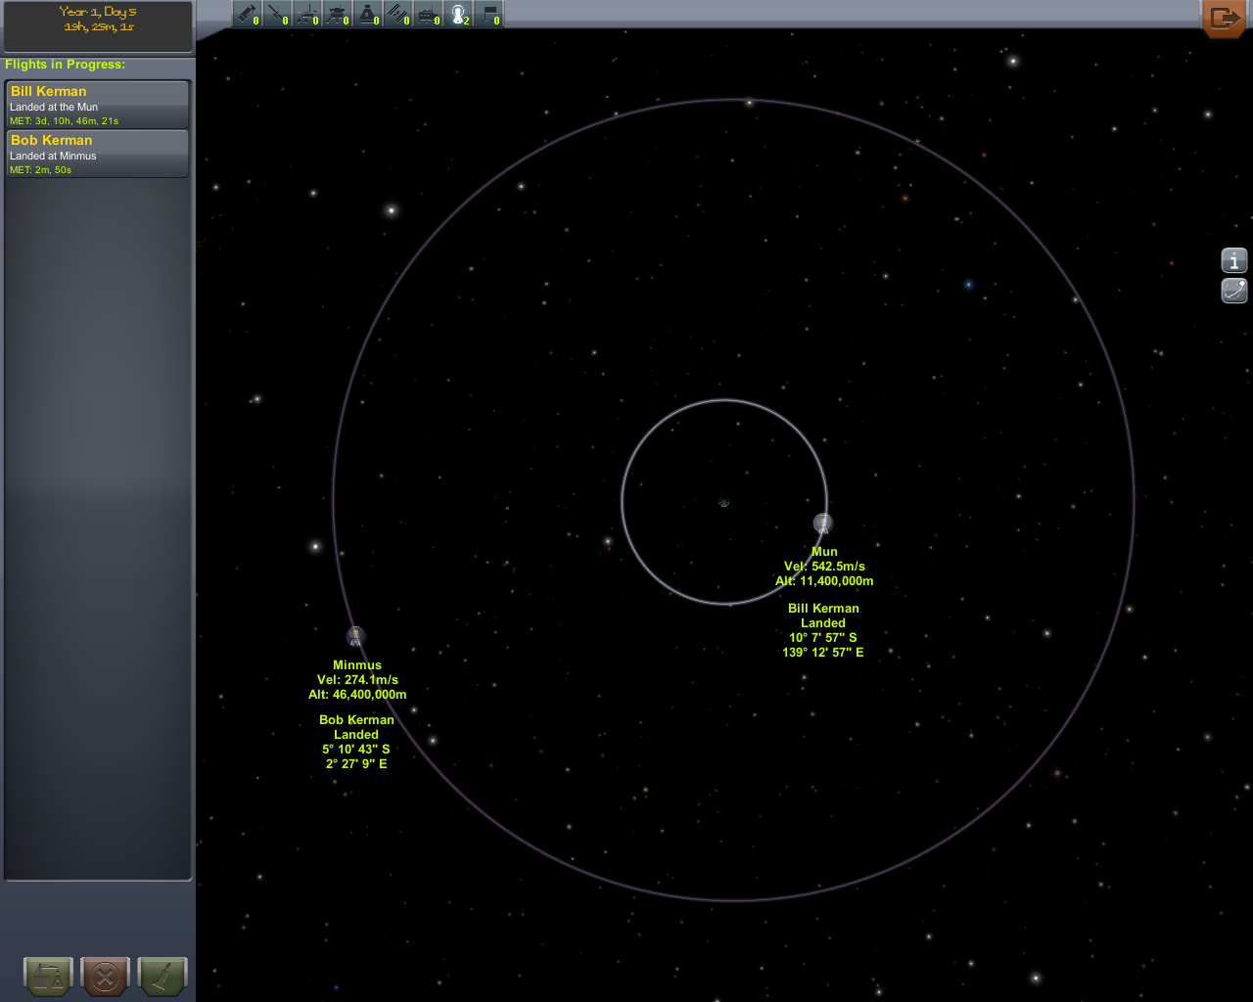Image resolution: width=1253 pixels, height=1002 pixels.
Task: Click 'Vel: 274.1m/s' Minmus readout
Action: pos(357,680)
